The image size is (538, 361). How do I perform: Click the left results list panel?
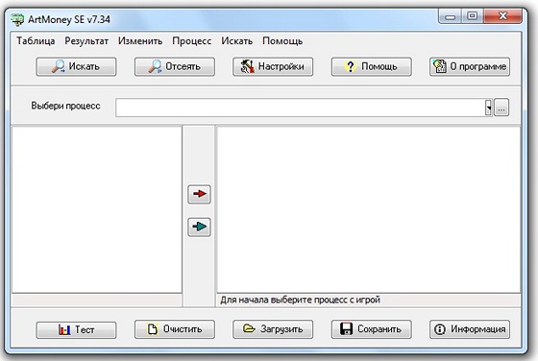pyautogui.click(x=97, y=210)
